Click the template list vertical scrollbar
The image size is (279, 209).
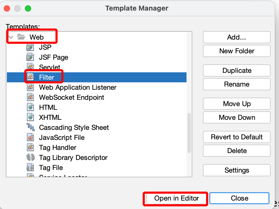pos(189,133)
